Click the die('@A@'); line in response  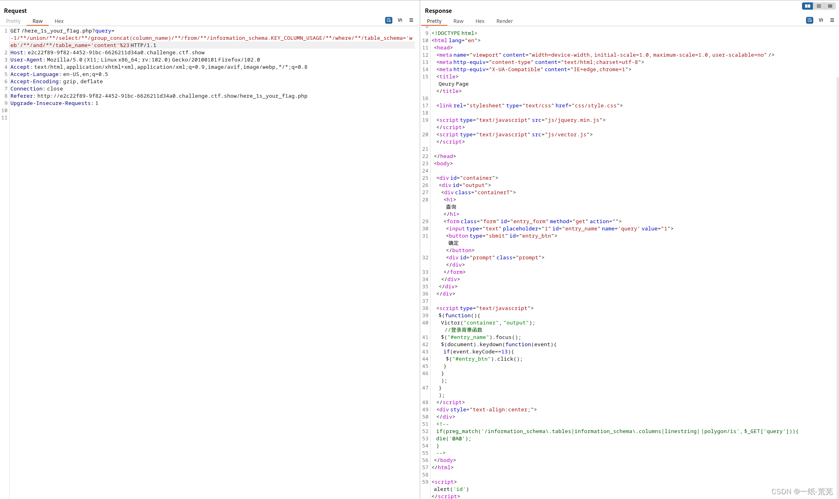tap(453, 439)
